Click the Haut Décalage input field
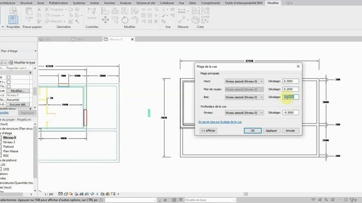Viewport: 362px width, 203px height. (291, 81)
